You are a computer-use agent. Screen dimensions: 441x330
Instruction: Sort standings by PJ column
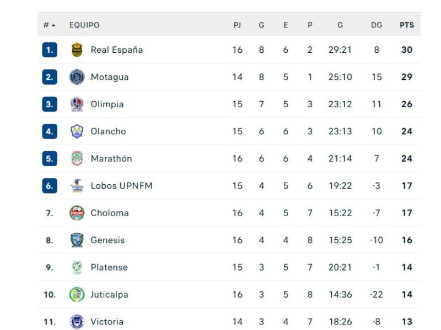pyautogui.click(x=238, y=24)
